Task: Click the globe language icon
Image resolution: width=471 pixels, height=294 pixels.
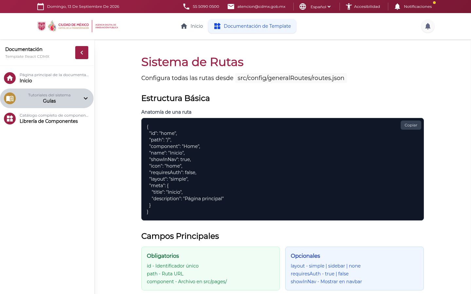Action: click(x=303, y=7)
